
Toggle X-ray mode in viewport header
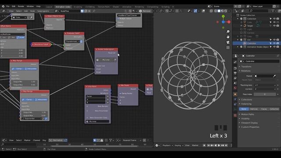point(211,11)
